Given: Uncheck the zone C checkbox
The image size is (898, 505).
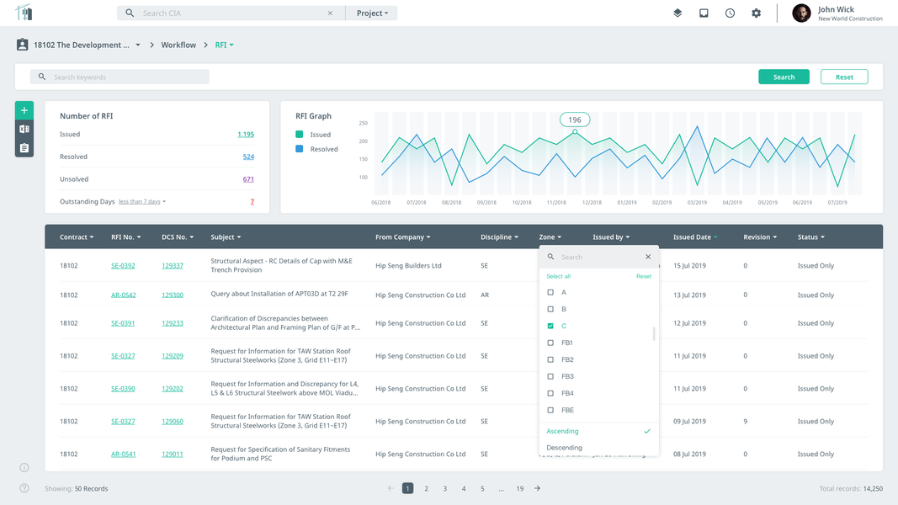Looking at the screenshot, I should [x=550, y=326].
